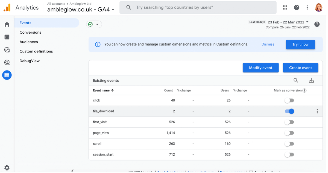Open the three-dot menu in top bar

tap(307, 8)
